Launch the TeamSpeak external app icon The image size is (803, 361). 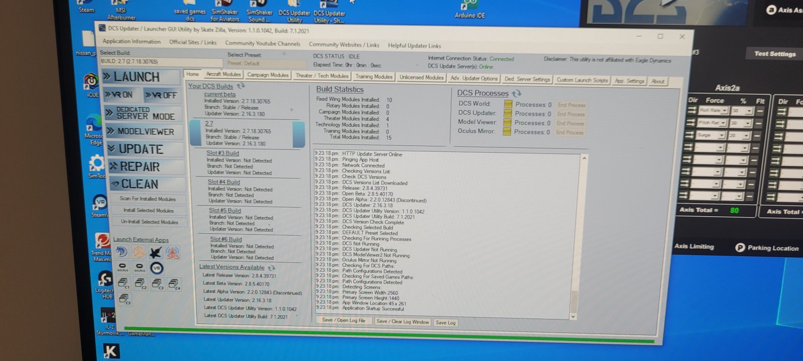point(121,252)
